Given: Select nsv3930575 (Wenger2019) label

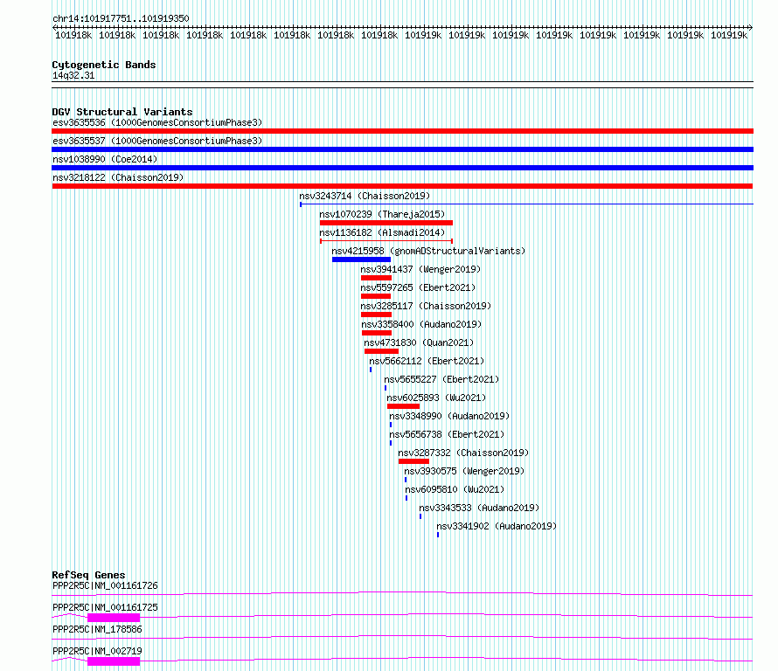Looking at the screenshot, I should [x=464, y=471].
